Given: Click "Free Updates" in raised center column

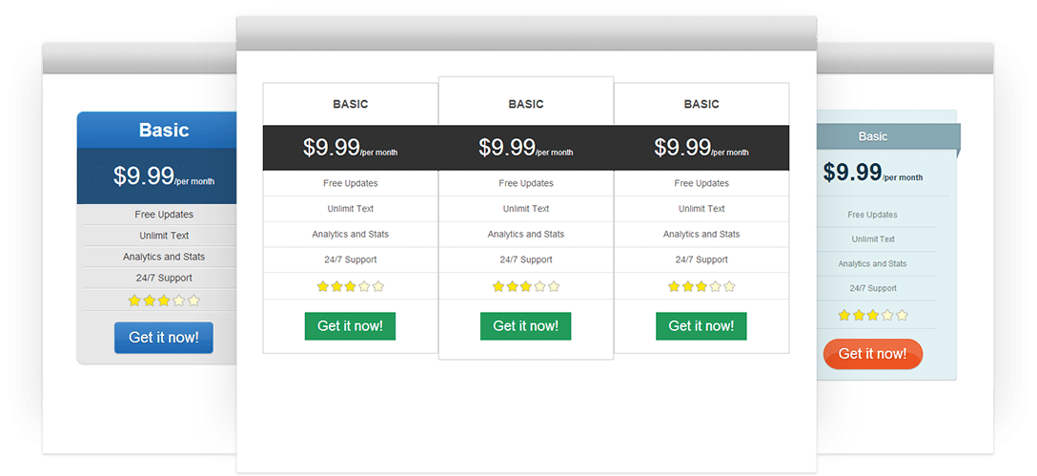Looking at the screenshot, I should (x=526, y=183).
